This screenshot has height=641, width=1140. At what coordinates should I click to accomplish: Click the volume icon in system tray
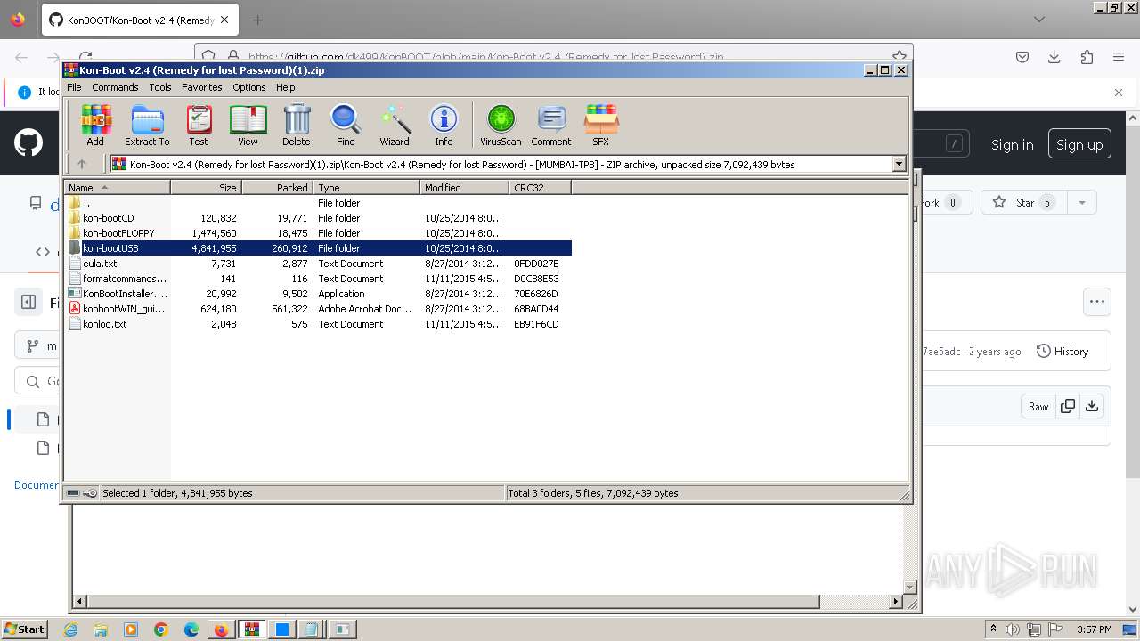(x=1012, y=629)
